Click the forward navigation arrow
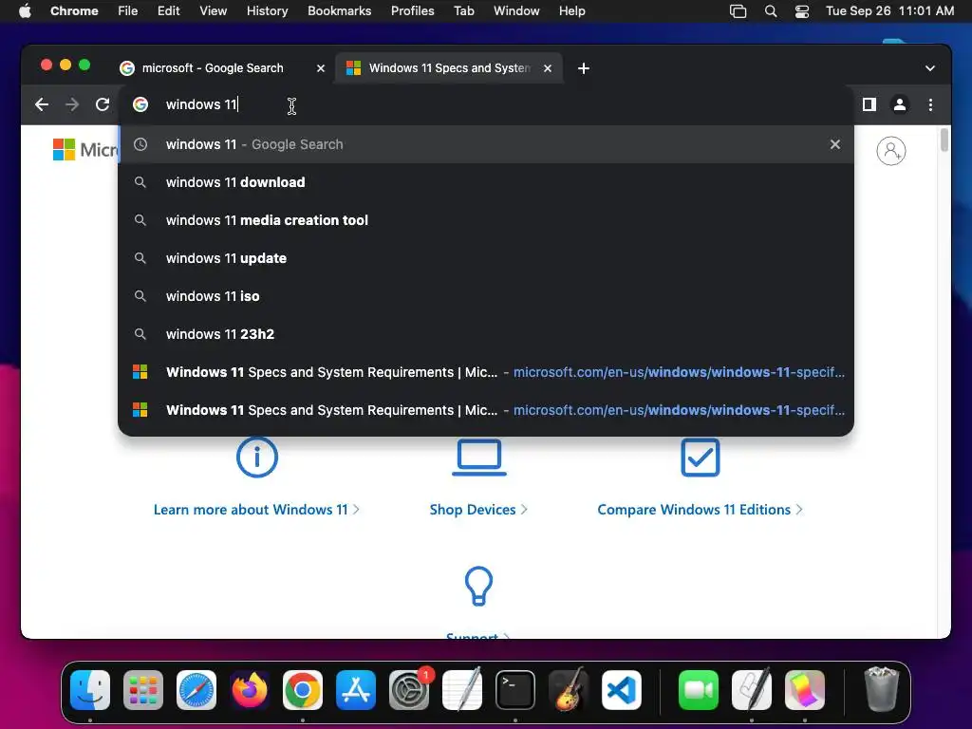972x729 pixels. 72,104
